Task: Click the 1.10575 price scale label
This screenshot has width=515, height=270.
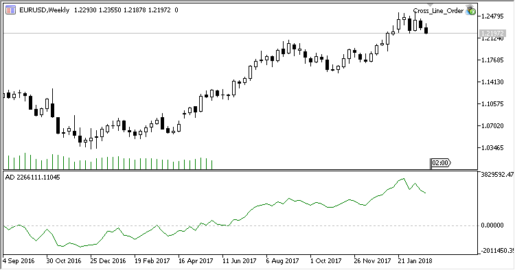Action: 492,104
